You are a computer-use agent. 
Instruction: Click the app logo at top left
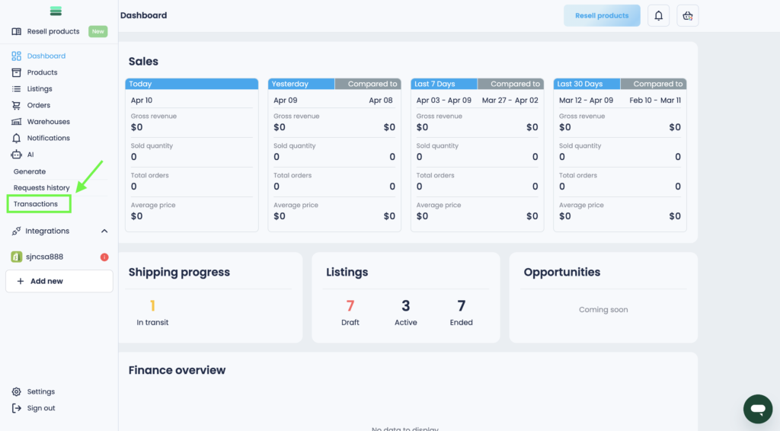[x=56, y=11]
